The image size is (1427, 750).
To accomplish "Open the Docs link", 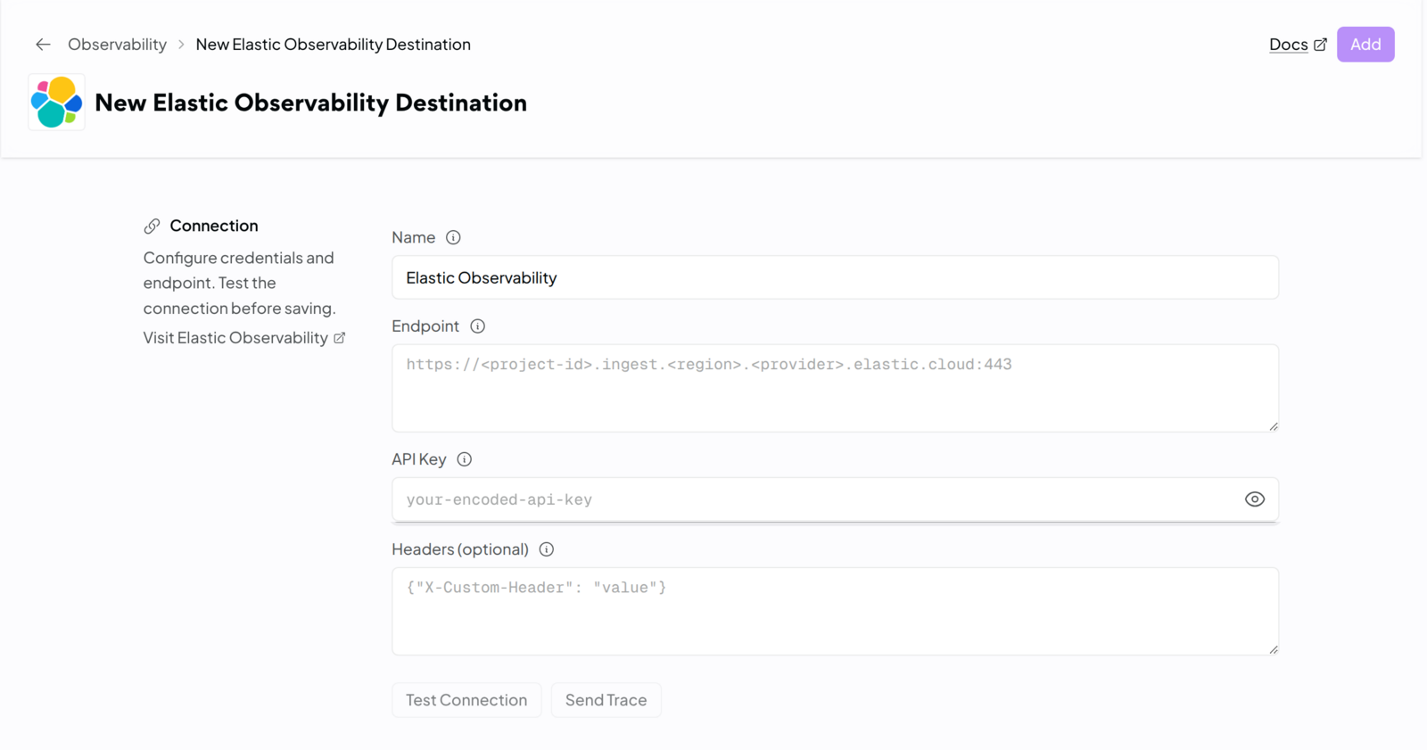I will (1298, 45).
